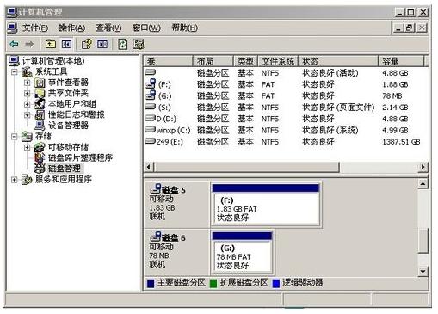Toggle the Show/Hide console tree icon
Screen dimensions: 438x314
pyautogui.click(x=66, y=45)
